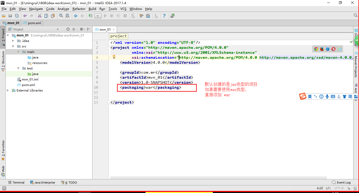Click the Paste clipboard icon
359x193 pixels.
click(53, 16)
